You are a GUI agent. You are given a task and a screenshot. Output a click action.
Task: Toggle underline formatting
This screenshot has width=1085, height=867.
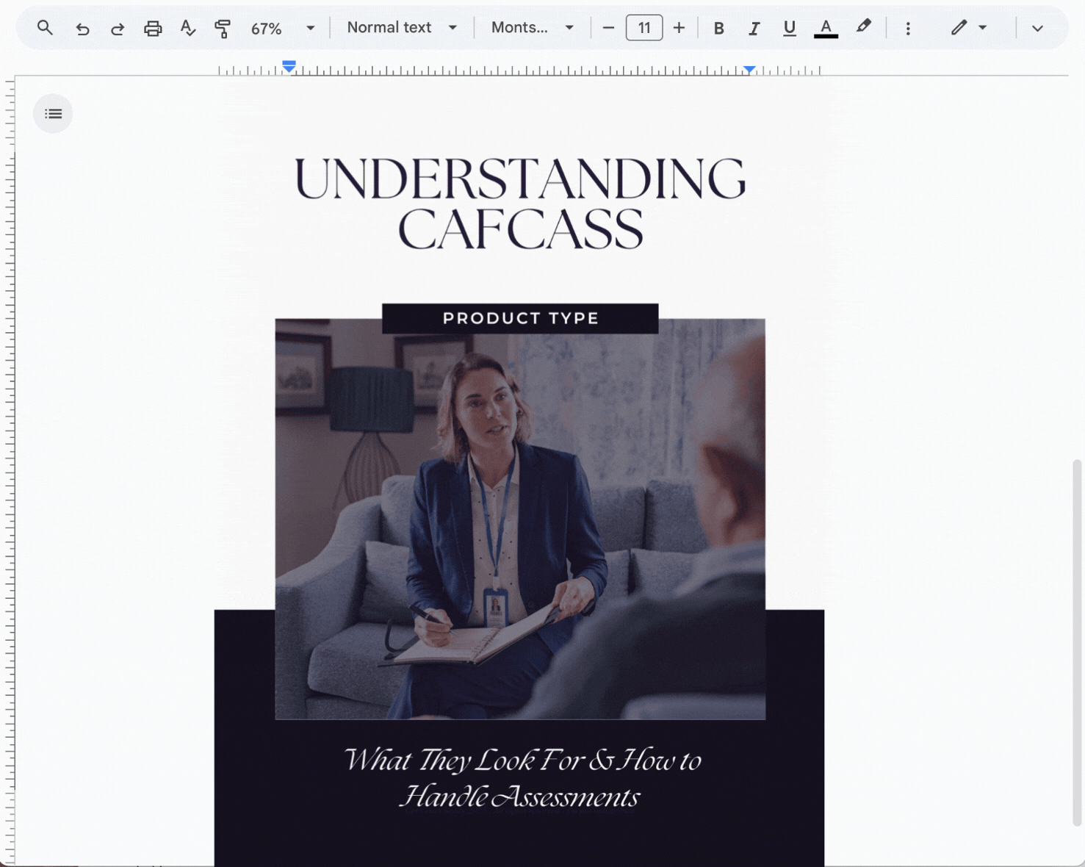(x=789, y=27)
